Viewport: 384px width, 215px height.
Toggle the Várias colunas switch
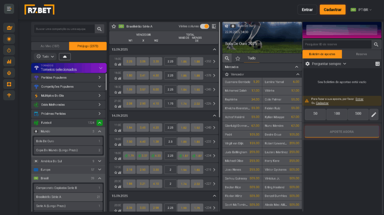click(205, 26)
